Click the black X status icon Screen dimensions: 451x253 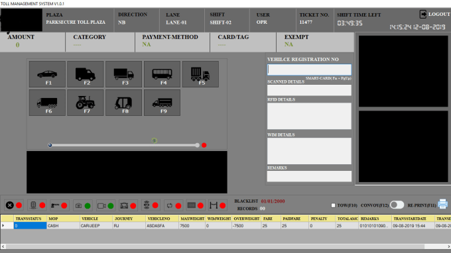coord(10,205)
